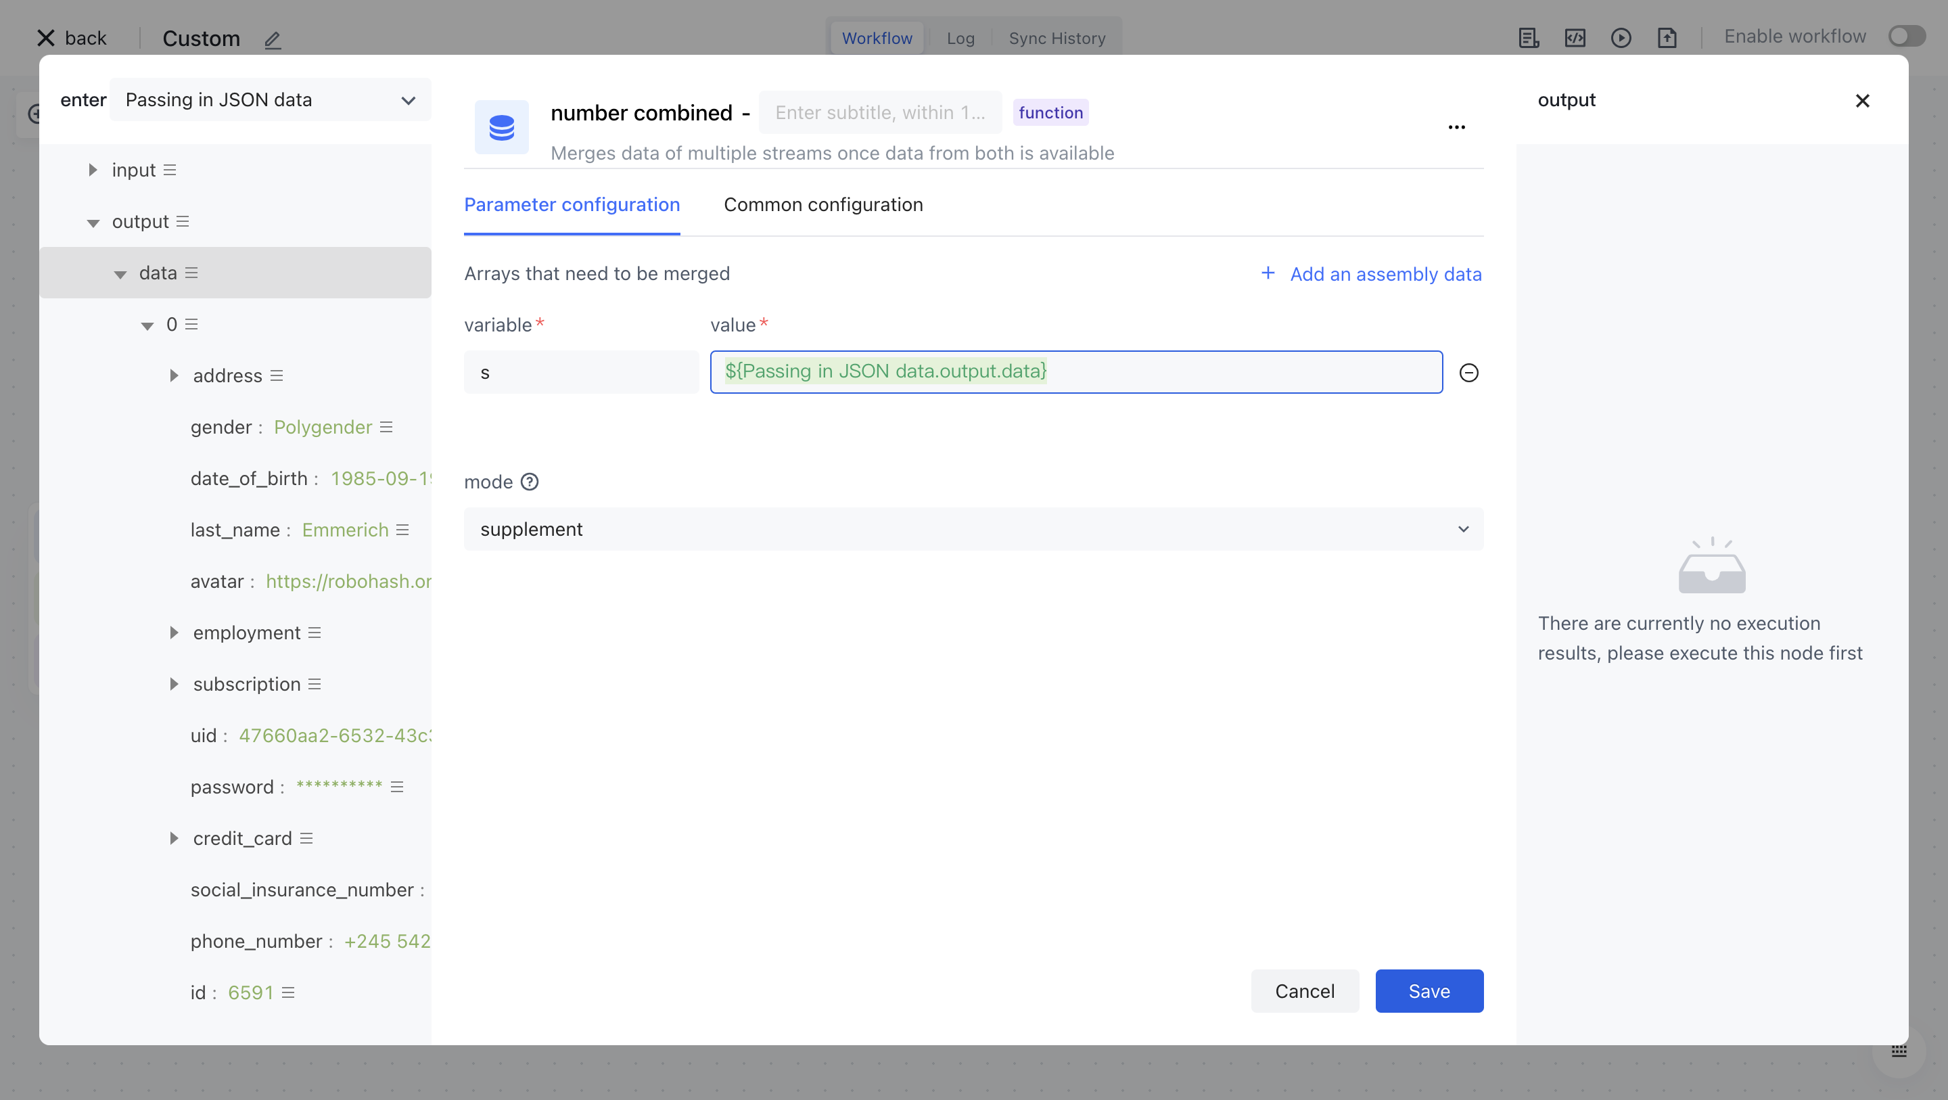Click the edit pencil next to Custom

(272, 39)
